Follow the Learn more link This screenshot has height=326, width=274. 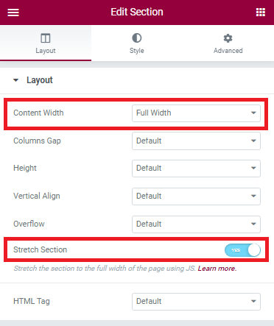click(217, 269)
